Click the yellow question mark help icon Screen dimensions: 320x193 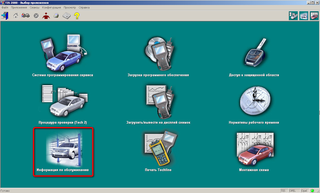click(77, 16)
